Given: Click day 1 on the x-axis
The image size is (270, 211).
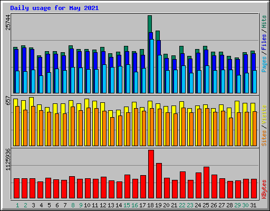Looking at the screenshot, I should [17, 205].
